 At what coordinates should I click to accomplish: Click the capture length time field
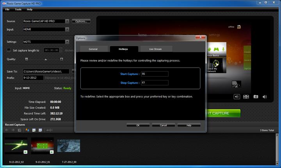click(52, 50)
